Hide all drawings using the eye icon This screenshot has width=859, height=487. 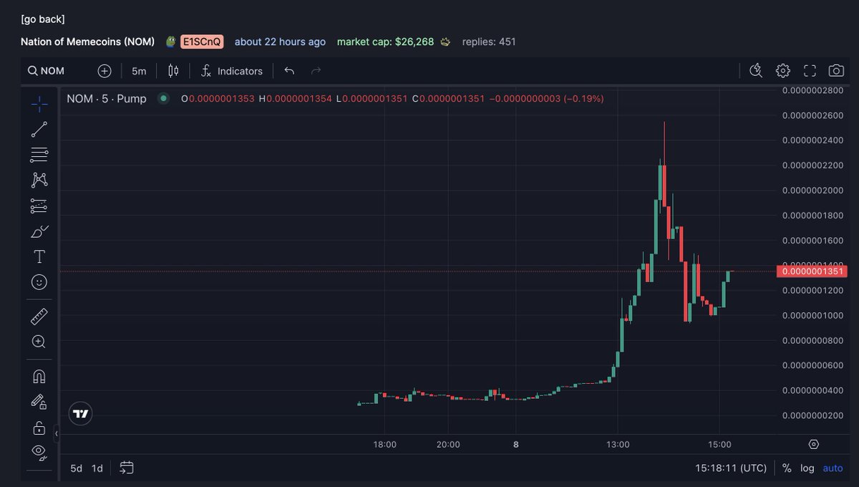[39, 452]
